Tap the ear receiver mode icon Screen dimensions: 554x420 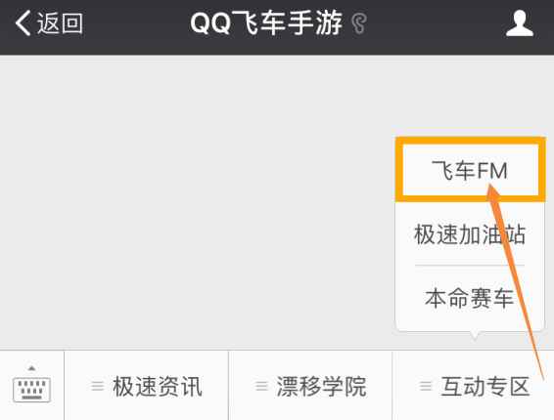tap(359, 23)
